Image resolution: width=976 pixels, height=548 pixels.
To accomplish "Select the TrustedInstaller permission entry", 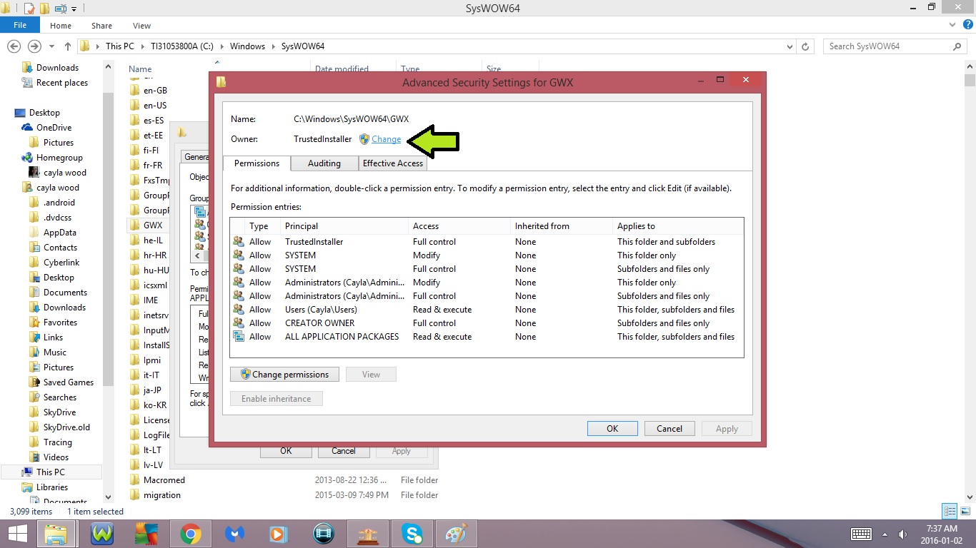I will [487, 242].
